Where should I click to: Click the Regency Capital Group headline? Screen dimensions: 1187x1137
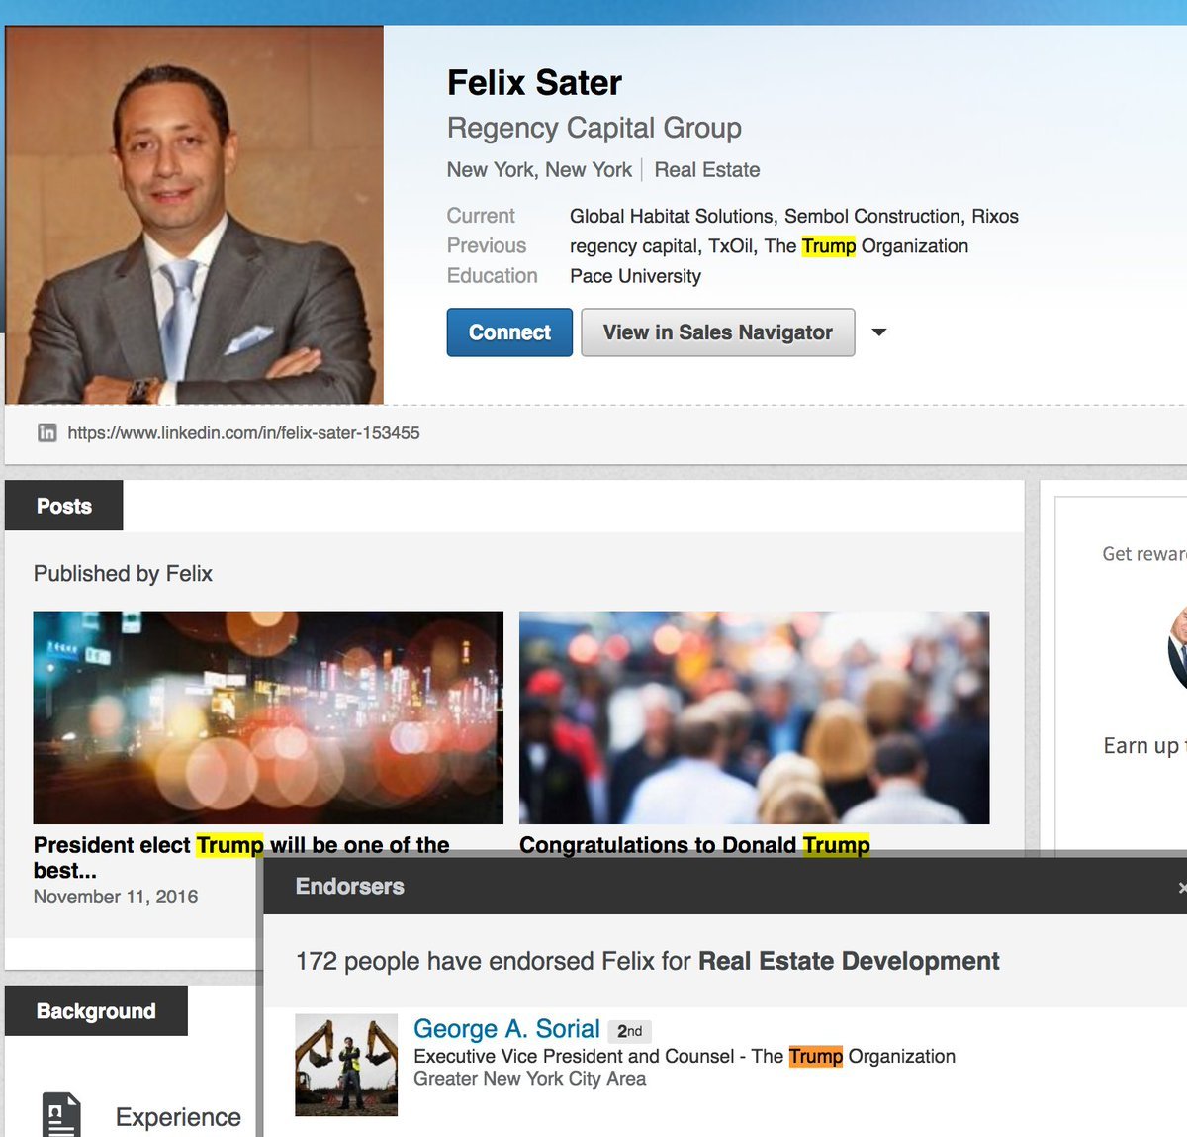click(x=593, y=128)
